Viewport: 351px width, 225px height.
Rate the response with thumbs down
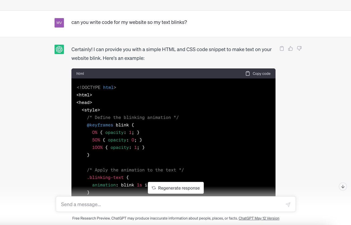tap(299, 48)
